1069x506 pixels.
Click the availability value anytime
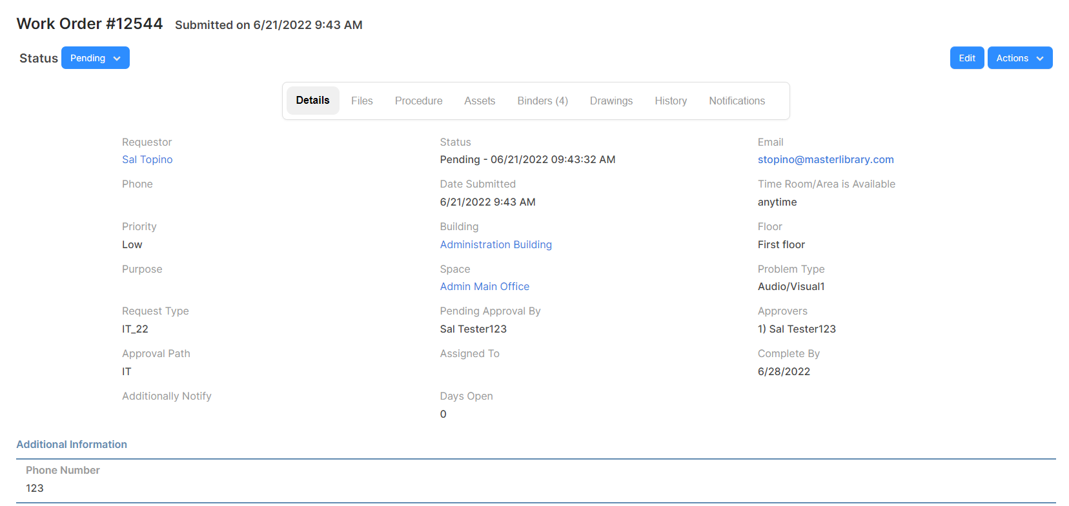click(x=777, y=202)
